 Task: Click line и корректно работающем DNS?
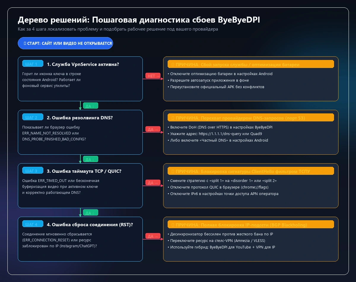pos(51,193)
